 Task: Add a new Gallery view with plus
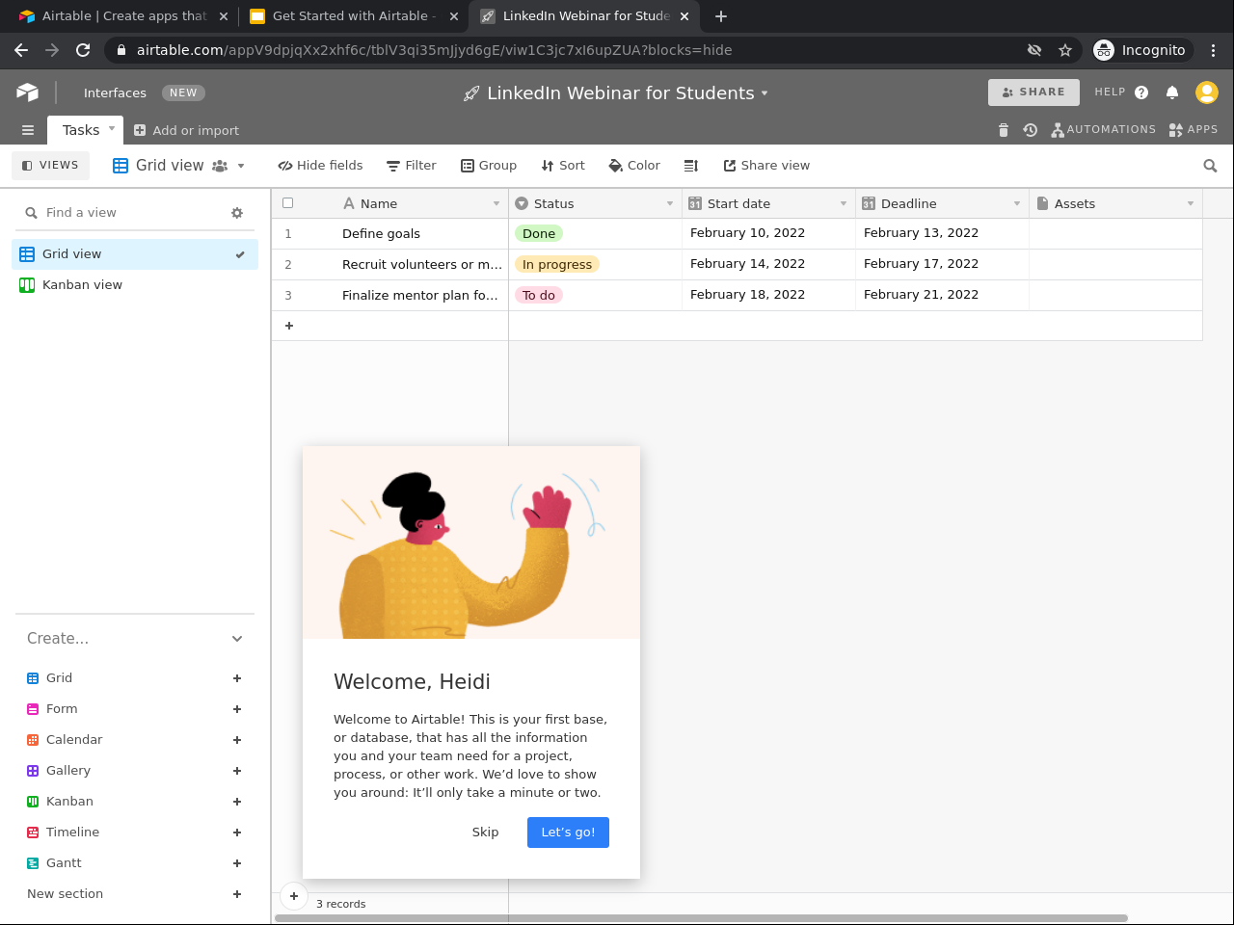(x=237, y=771)
